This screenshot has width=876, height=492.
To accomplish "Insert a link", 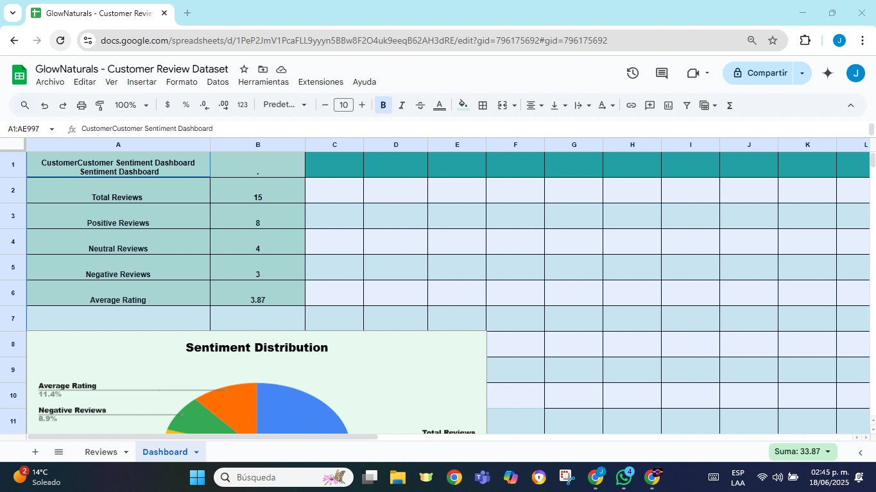I will coord(631,105).
